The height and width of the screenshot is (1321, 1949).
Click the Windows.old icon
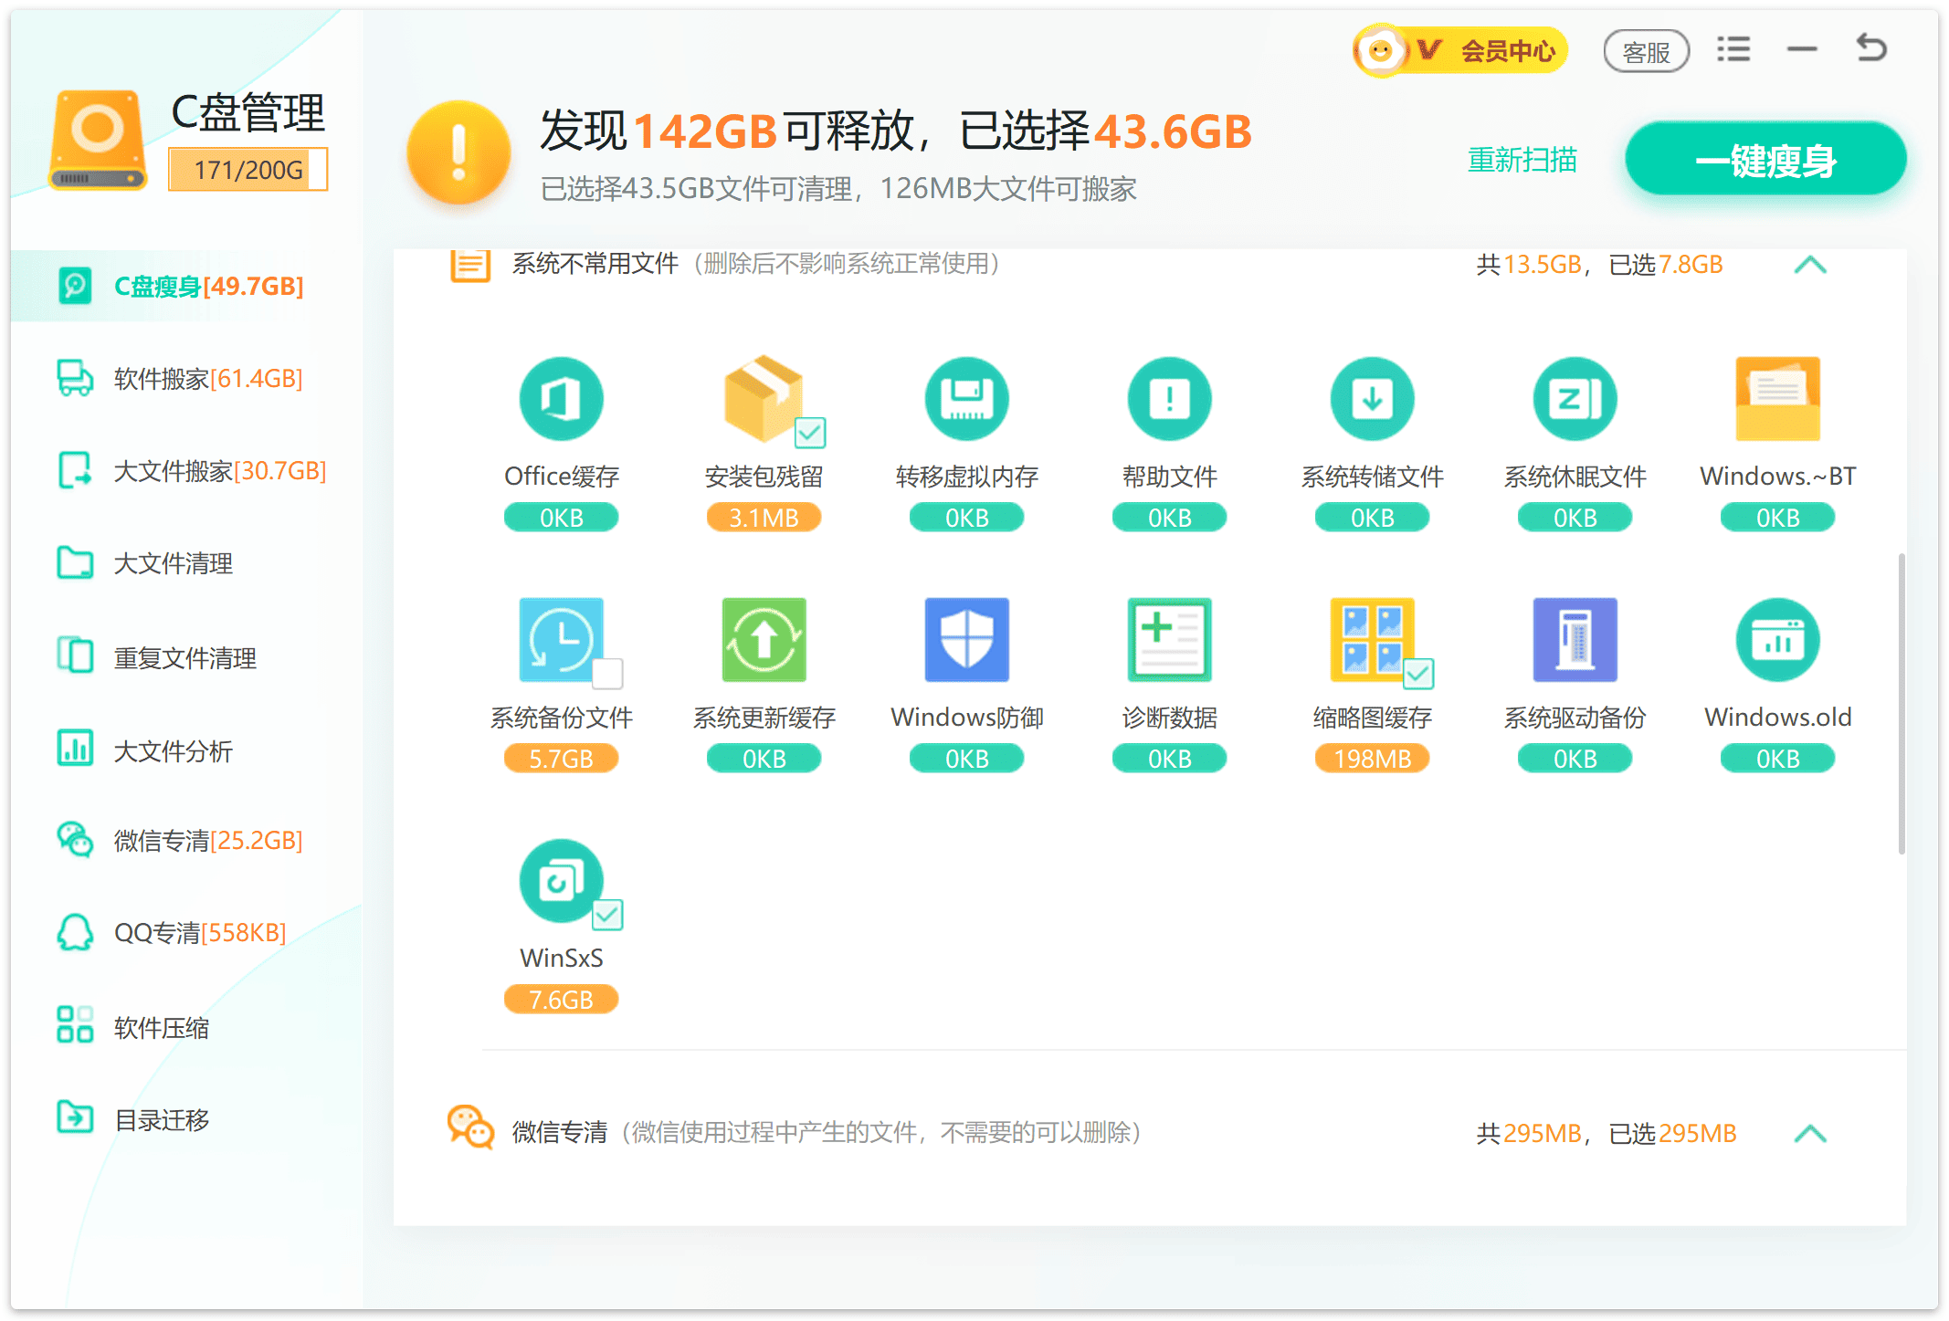click(x=1777, y=639)
